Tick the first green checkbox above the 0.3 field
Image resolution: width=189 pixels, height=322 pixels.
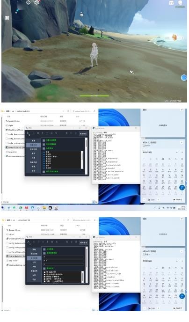click(44, 249)
